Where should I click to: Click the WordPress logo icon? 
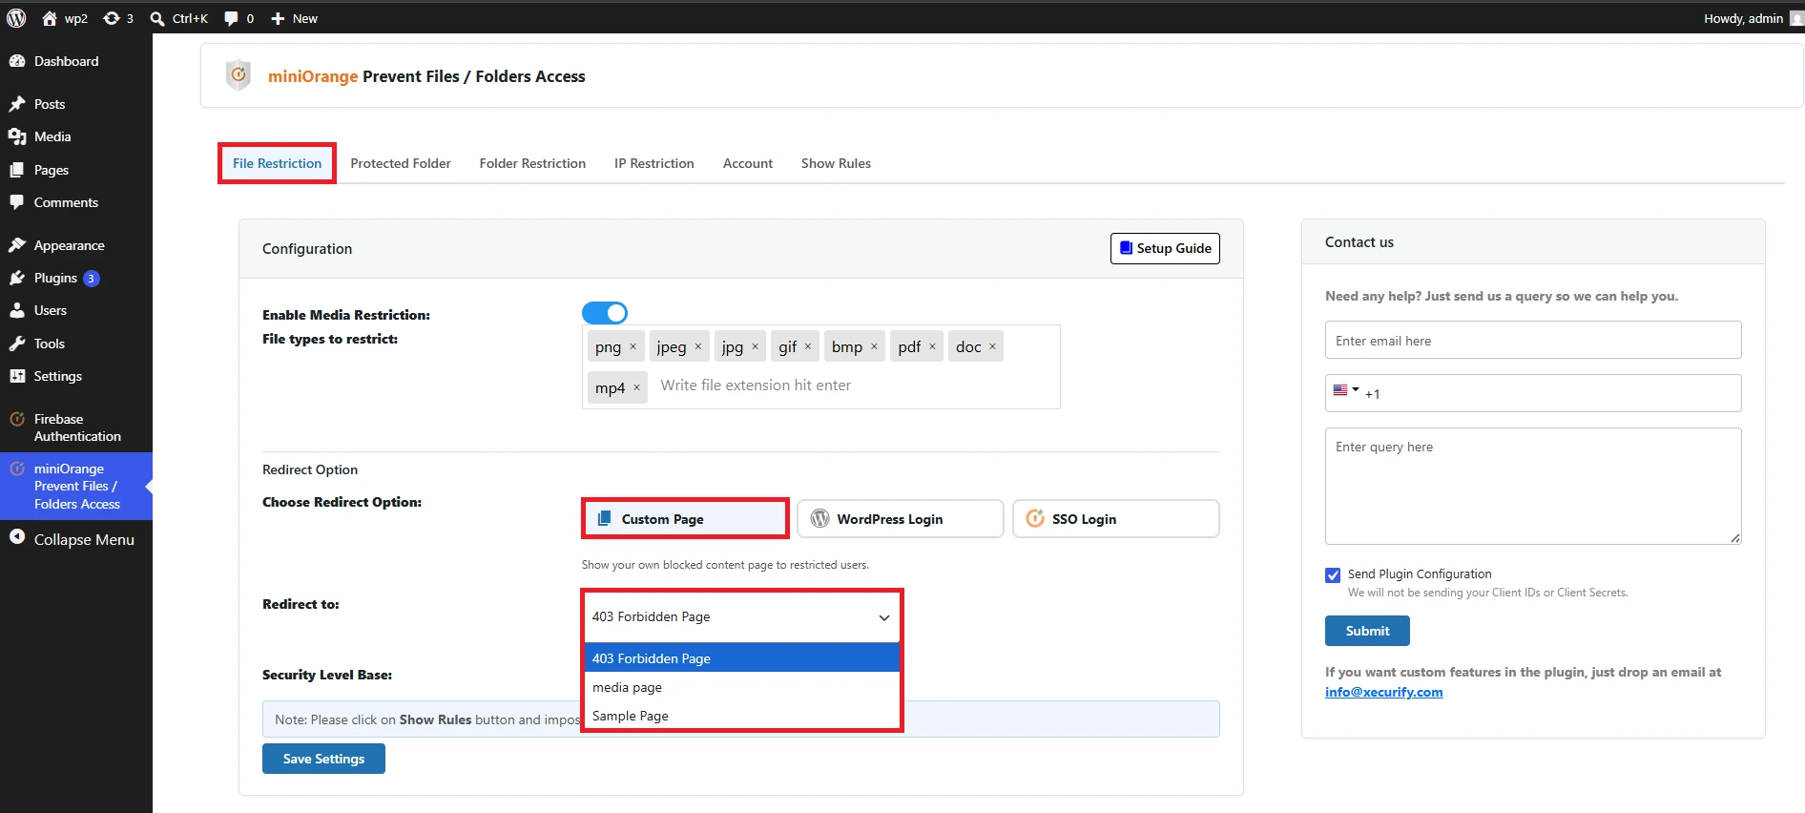point(16,18)
